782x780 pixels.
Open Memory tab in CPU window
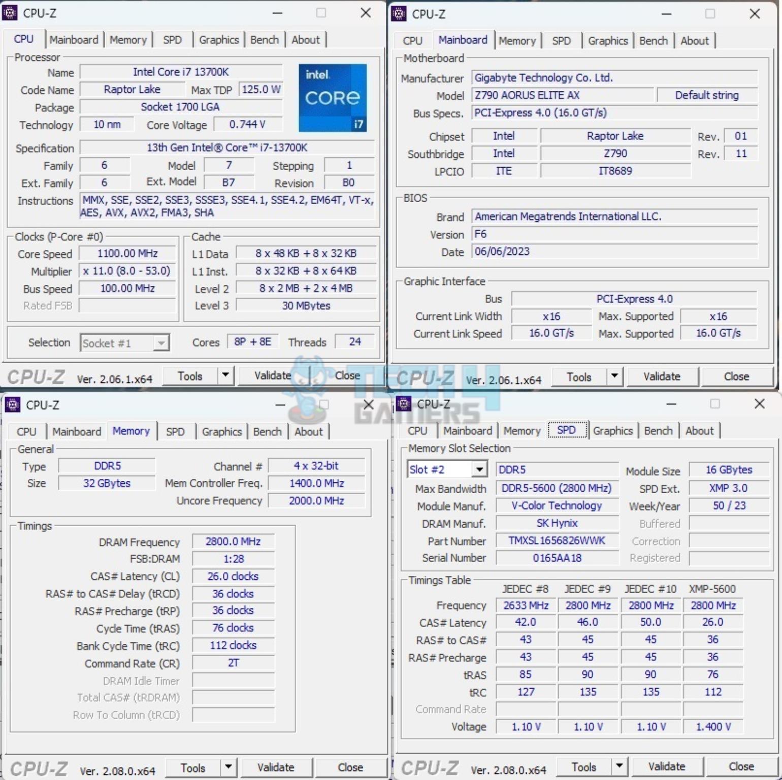tap(128, 40)
